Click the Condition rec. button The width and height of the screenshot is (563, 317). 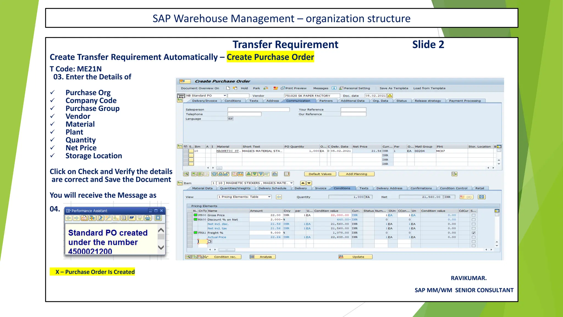222,257
